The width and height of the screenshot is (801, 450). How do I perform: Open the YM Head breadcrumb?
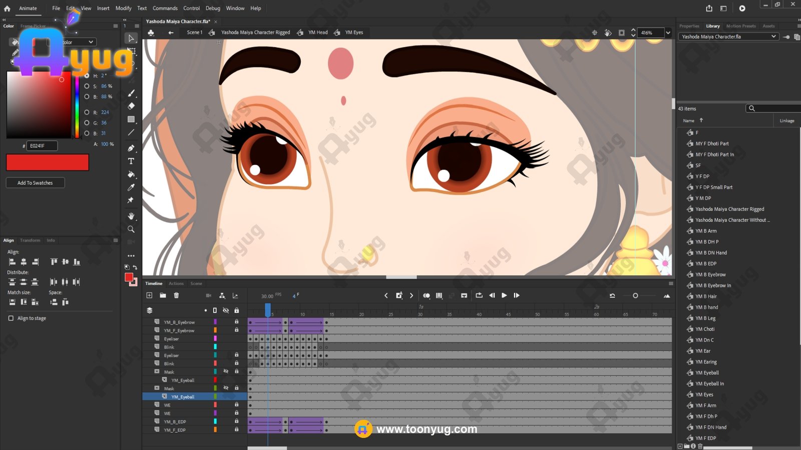pos(318,32)
